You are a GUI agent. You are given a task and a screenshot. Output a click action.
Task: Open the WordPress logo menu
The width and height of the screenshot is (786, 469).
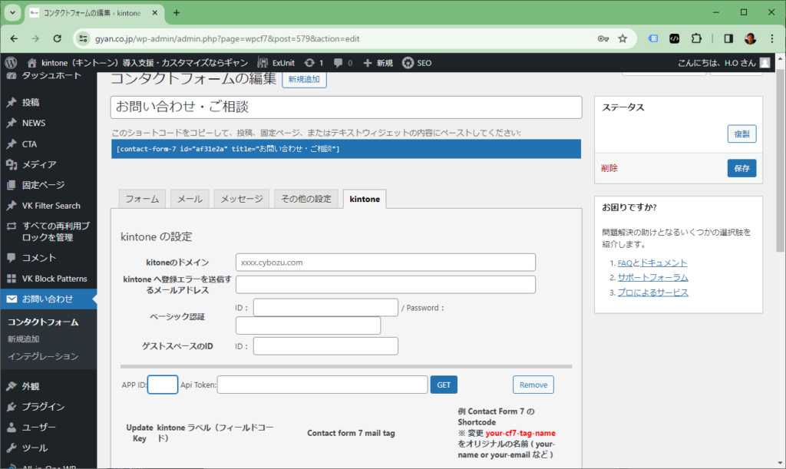(x=11, y=63)
